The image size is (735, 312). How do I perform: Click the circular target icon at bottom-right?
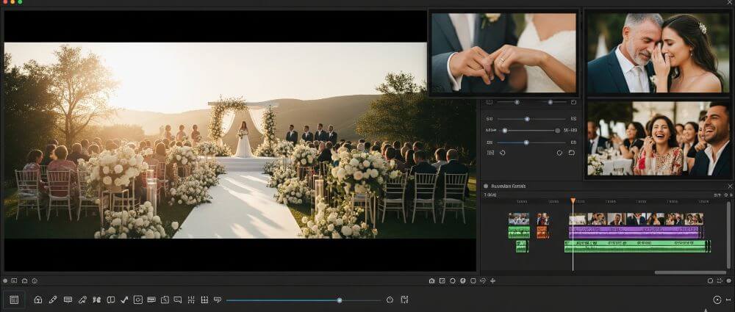tap(717, 300)
